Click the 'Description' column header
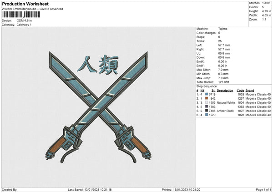This screenshot has height=193, width=273. click(225, 91)
